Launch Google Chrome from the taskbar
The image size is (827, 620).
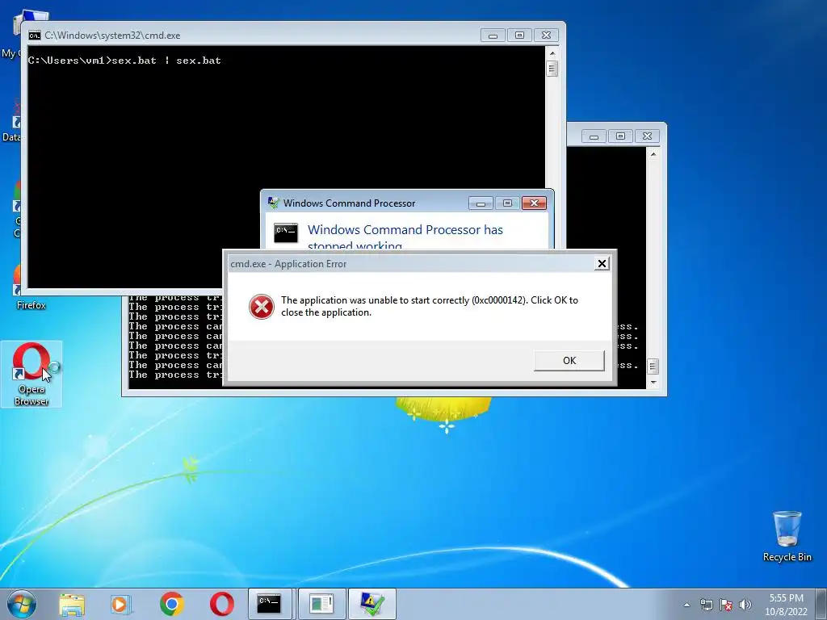click(171, 604)
